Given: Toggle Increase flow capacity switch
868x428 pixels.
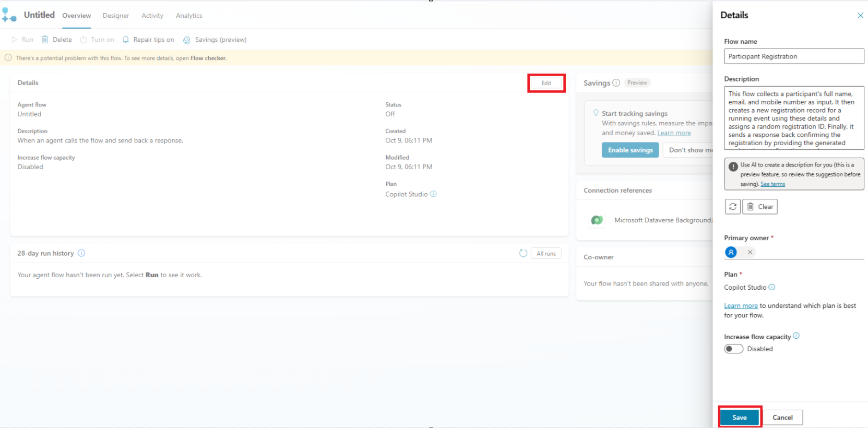Looking at the screenshot, I should coord(733,349).
